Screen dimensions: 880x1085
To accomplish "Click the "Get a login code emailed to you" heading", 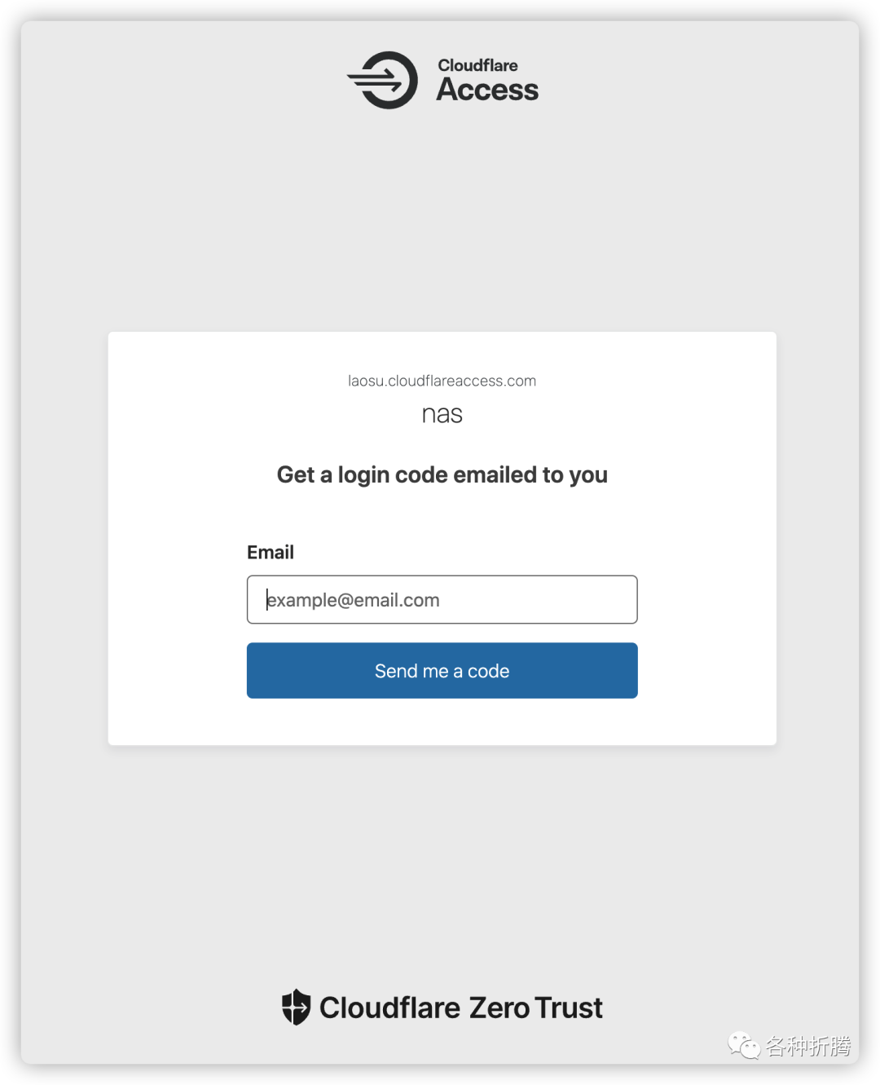I will [442, 475].
